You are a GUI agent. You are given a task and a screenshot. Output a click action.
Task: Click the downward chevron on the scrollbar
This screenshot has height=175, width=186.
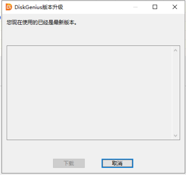pyautogui.click(x=175, y=136)
